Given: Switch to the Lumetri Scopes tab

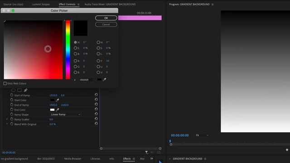Looking at the screenshot, I should point(41,4).
